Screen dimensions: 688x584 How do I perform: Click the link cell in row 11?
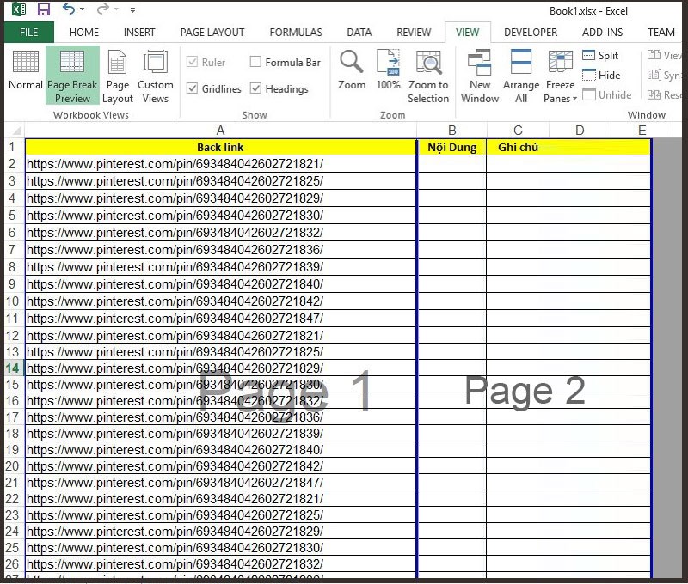click(220, 318)
